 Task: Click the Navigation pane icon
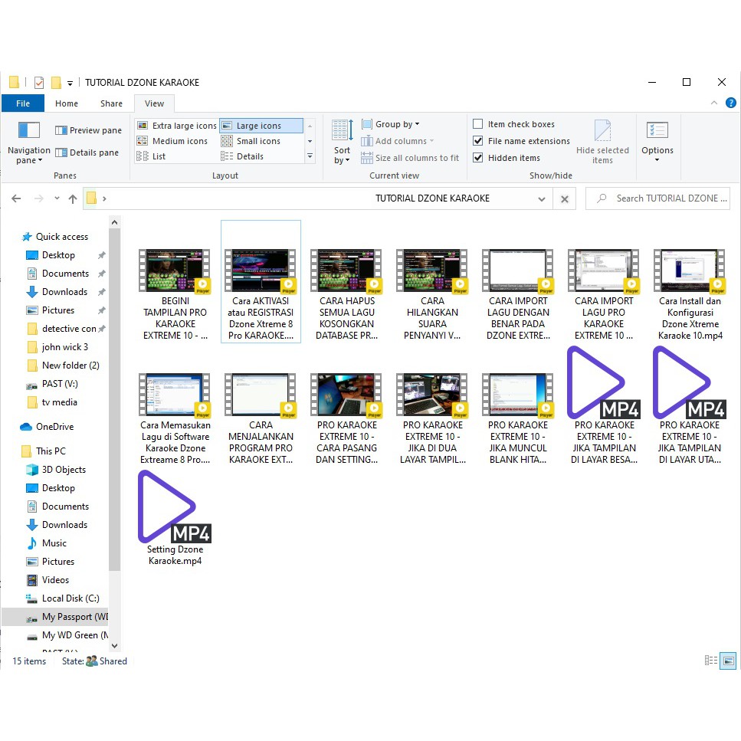click(x=28, y=130)
